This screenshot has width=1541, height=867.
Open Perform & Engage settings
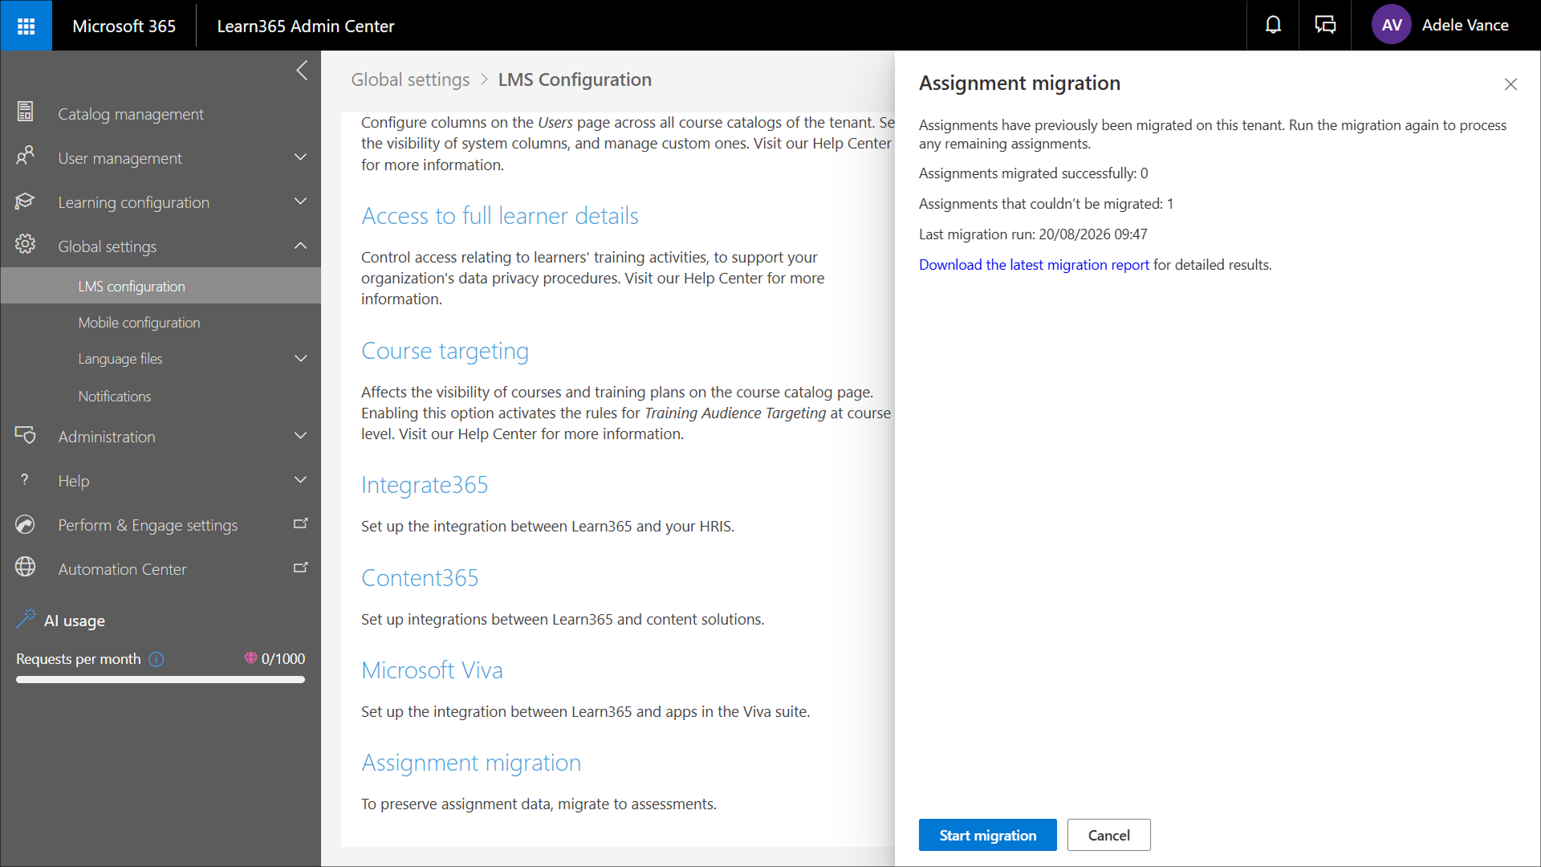pyautogui.click(x=148, y=525)
